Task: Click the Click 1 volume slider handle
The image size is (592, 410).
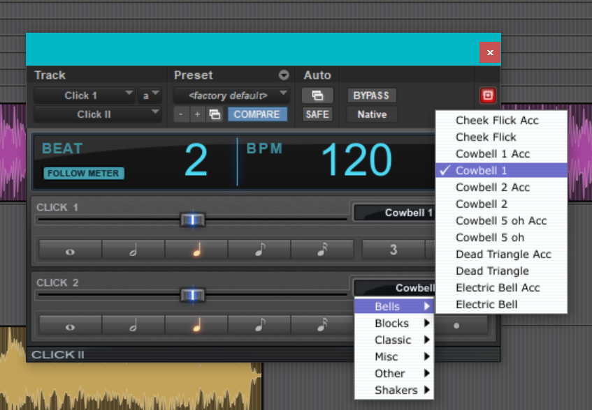Action: point(192,220)
